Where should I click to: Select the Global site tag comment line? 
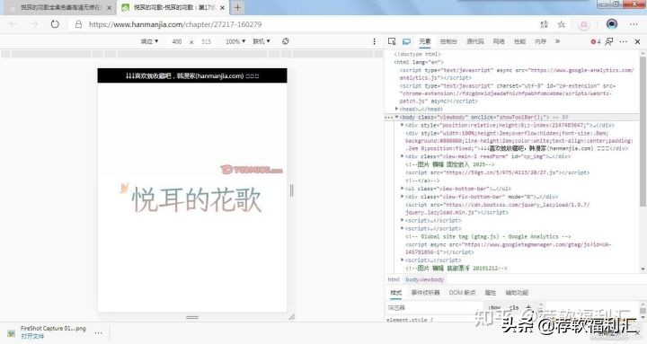[x=488, y=236]
